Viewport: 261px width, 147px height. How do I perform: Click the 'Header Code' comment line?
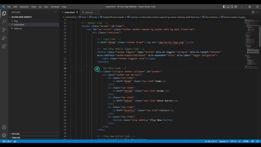[94, 23]
